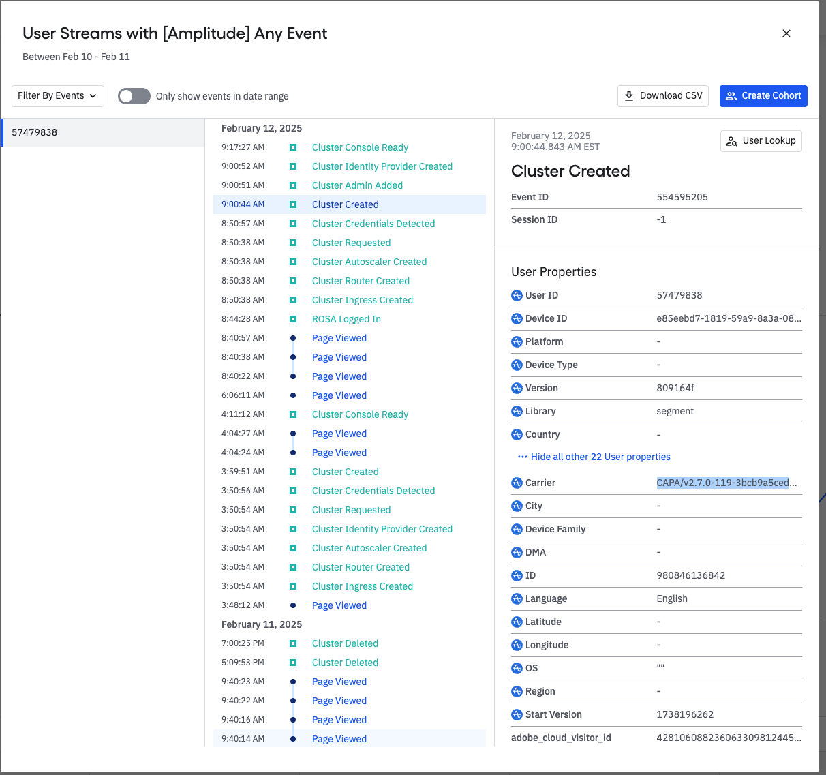Image resolution: width=826 pixels, height=775 pixels.
Task: Open the 8:50:57 AM Cluster Credentials Detected event
Action: point(350,224)
